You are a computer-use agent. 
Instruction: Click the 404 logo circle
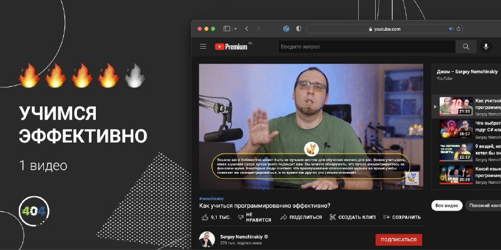tap(34, 211)
